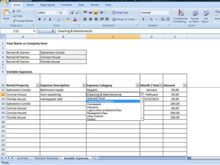Toggle Italic formatting
Viewport: 220px width, 165px height.
[x=45, y=19]
